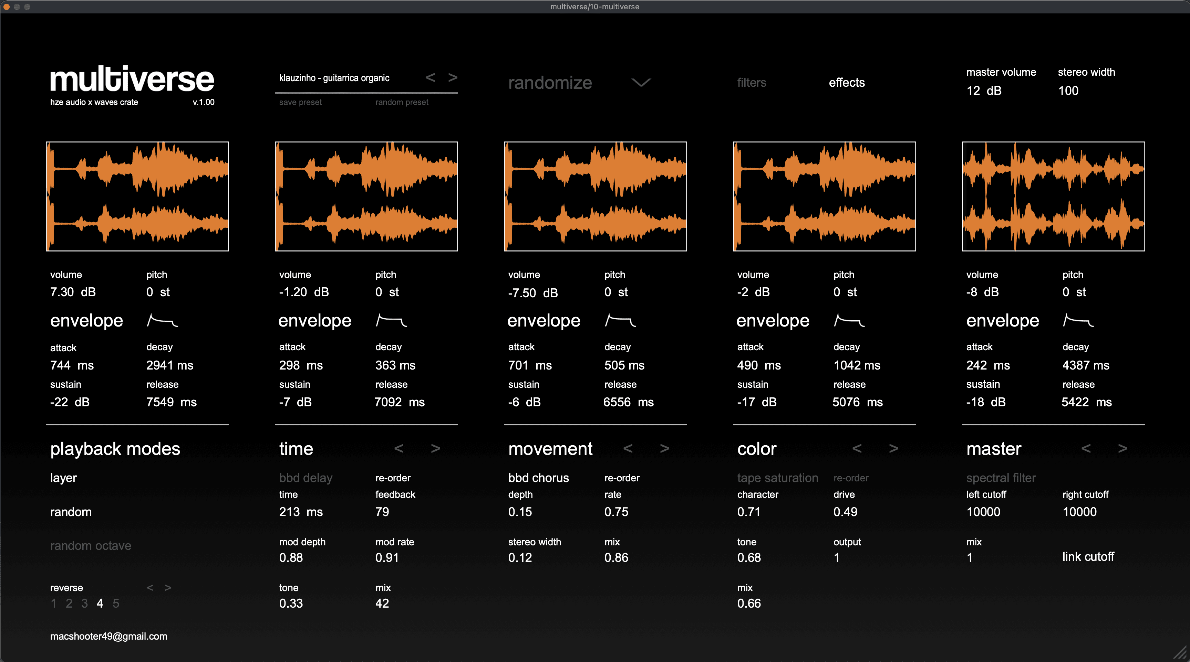Click the next preset arrow
Viewport: 1190px width, 662px height.
[x=453, y=77]
